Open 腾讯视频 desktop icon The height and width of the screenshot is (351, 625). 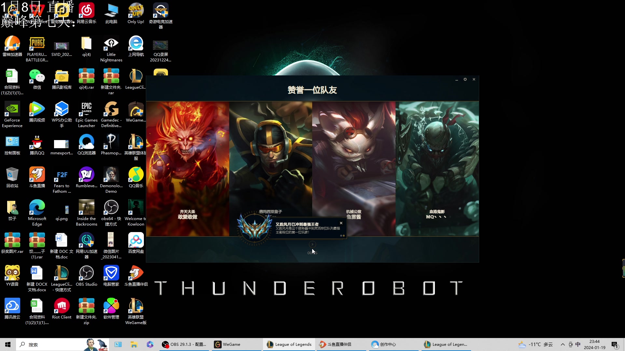(37, 112)
